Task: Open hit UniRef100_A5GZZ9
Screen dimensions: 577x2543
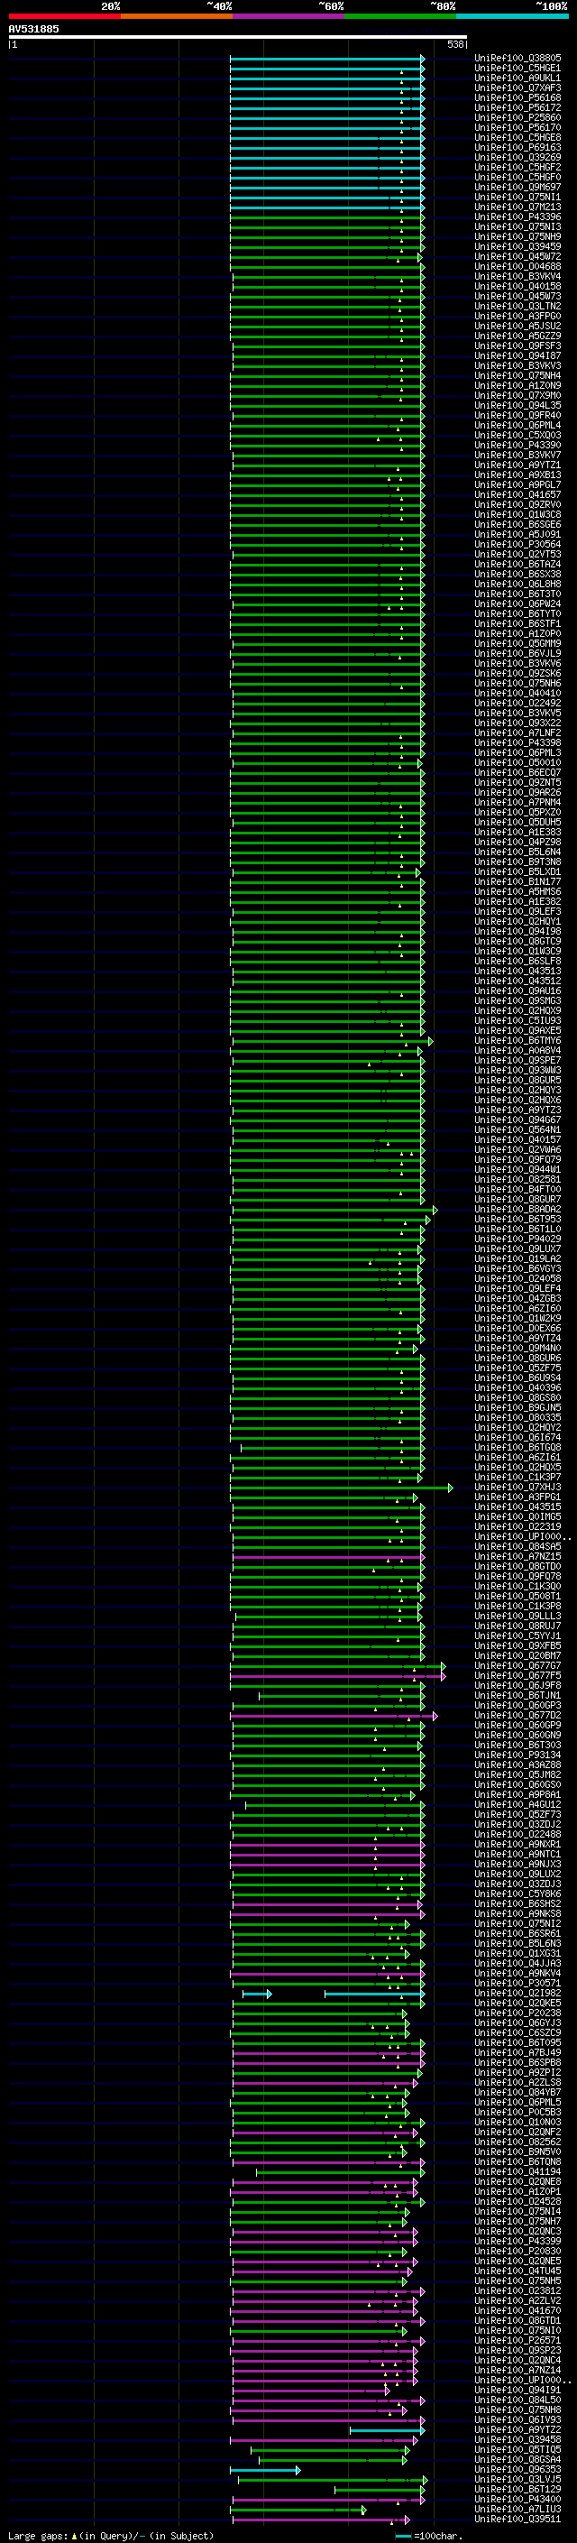Action: point(517,336)
